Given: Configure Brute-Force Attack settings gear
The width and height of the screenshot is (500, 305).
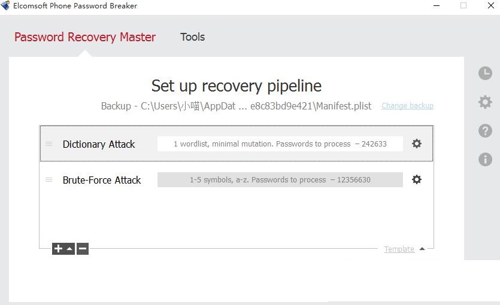Looking at the screenshot, I should (x=417, y=179).
